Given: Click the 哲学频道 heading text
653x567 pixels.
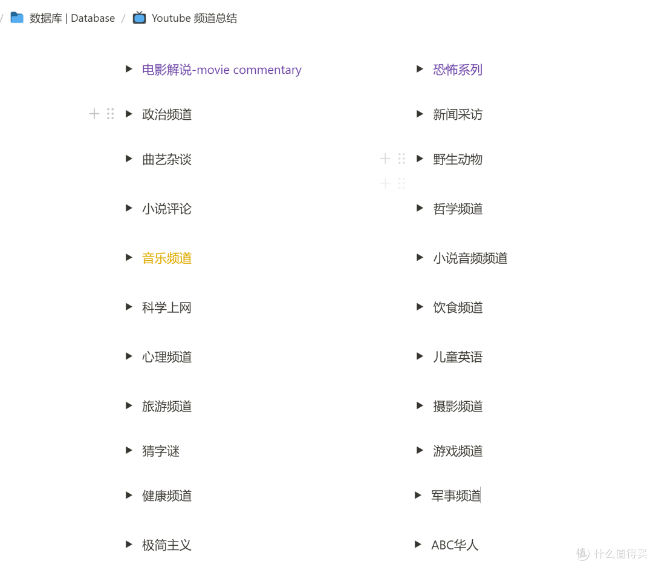Looking at the screenshot, I should [458, 209].
